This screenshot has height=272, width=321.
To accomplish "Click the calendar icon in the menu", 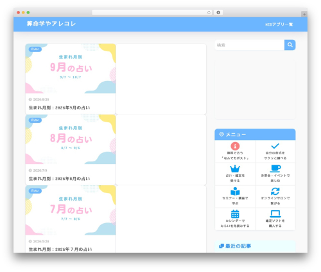I will pos(235,214).
